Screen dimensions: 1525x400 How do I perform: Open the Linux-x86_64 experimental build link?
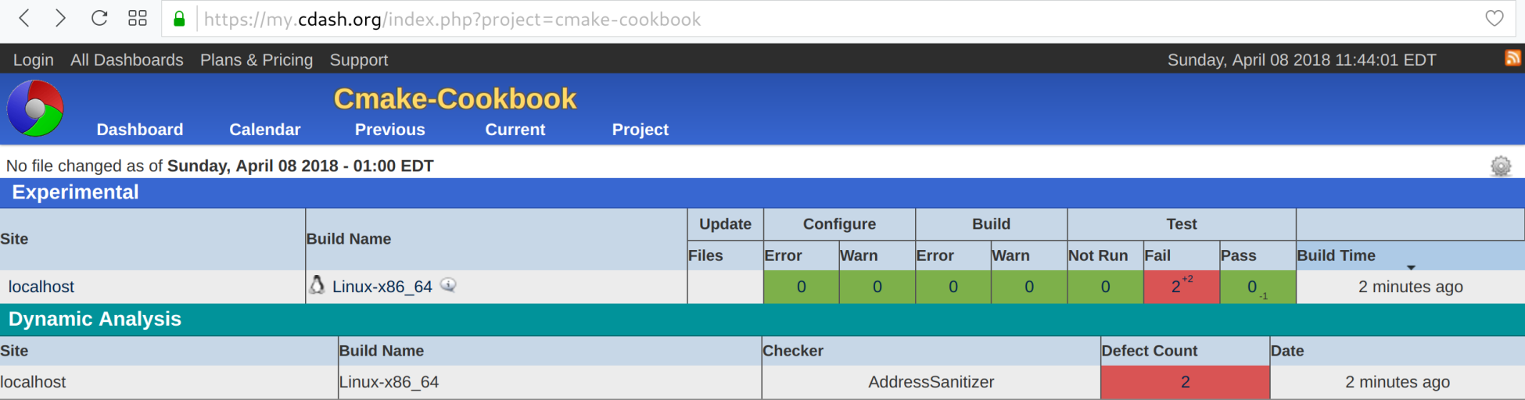tap(382, 287)
